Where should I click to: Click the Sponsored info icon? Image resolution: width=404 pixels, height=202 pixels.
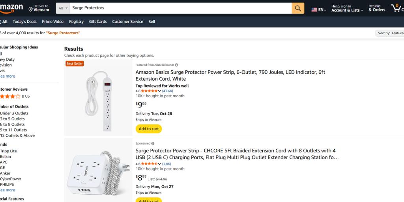click(x=153, y=143)
